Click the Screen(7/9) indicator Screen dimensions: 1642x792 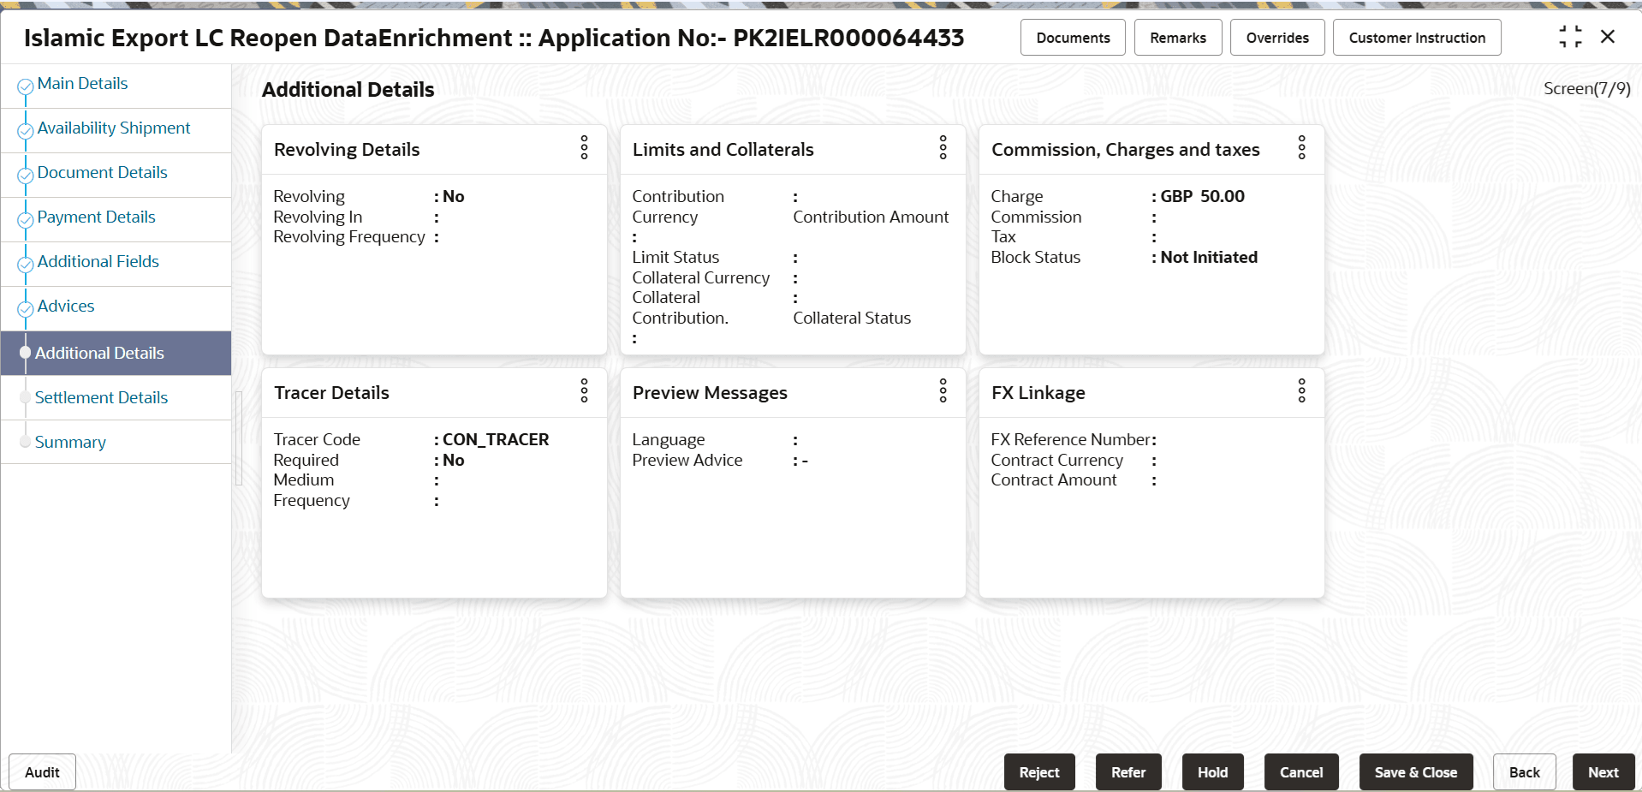tap(1586, 88)
